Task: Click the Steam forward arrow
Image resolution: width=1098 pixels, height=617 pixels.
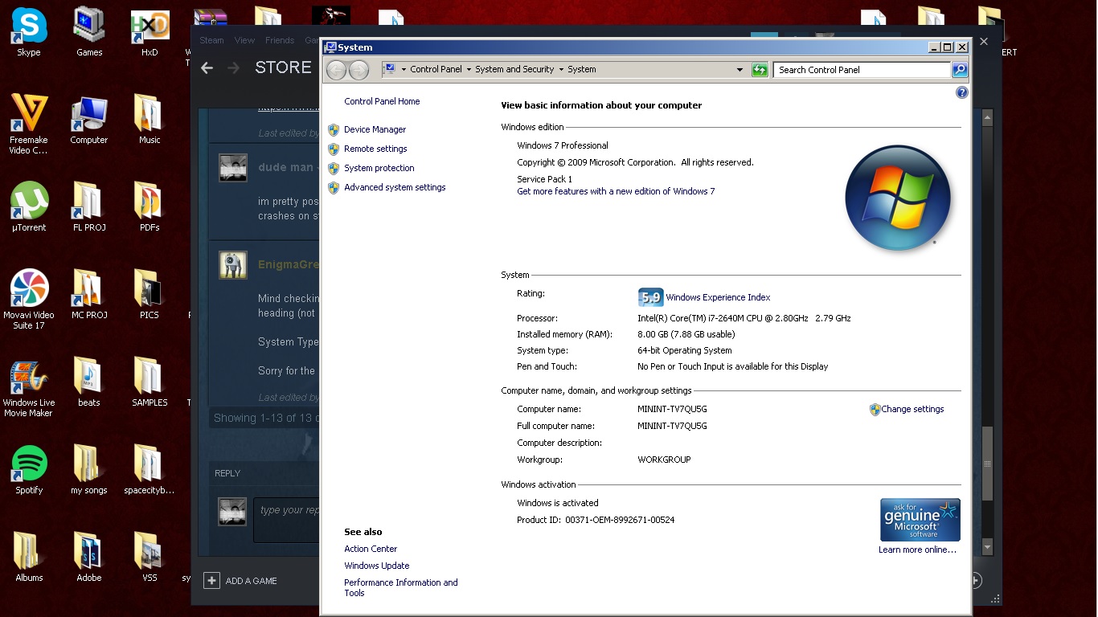Action: click(x=234, y=68)
